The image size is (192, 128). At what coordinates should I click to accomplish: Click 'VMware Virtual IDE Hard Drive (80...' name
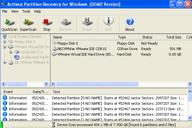tap(86, 54)
